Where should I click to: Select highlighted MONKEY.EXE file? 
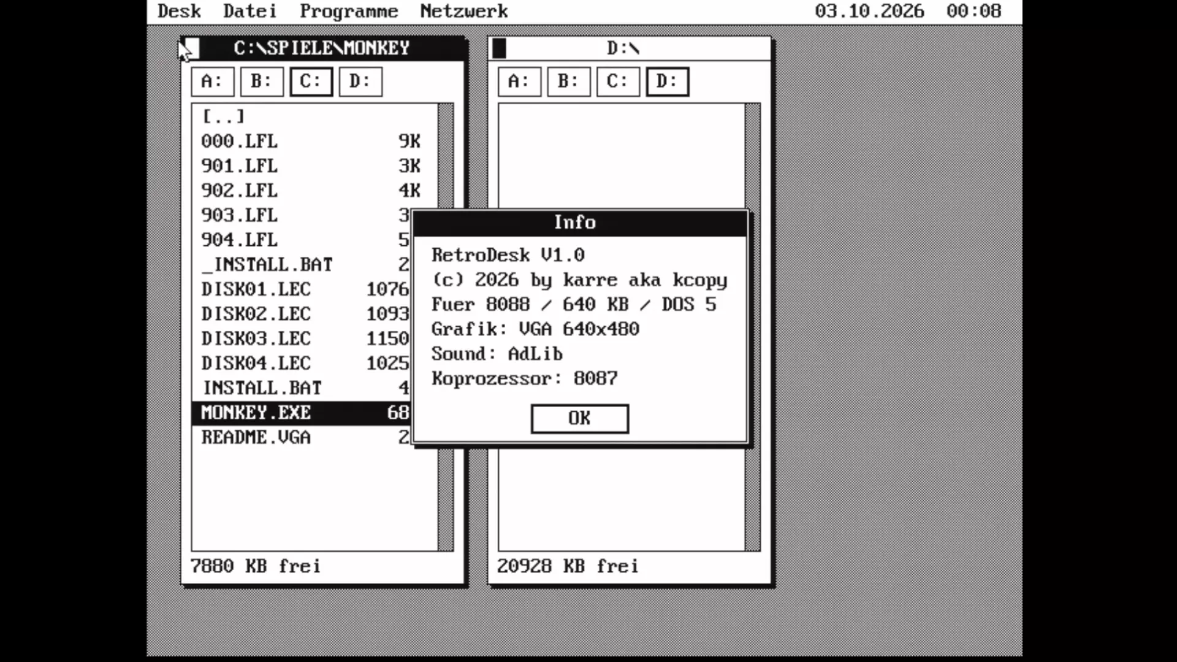tap(302, 413)
